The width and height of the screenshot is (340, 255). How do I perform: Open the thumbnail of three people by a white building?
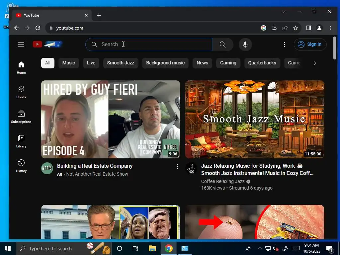(110, 222)
